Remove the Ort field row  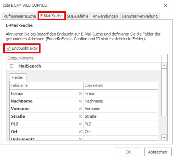pos(80,132)
